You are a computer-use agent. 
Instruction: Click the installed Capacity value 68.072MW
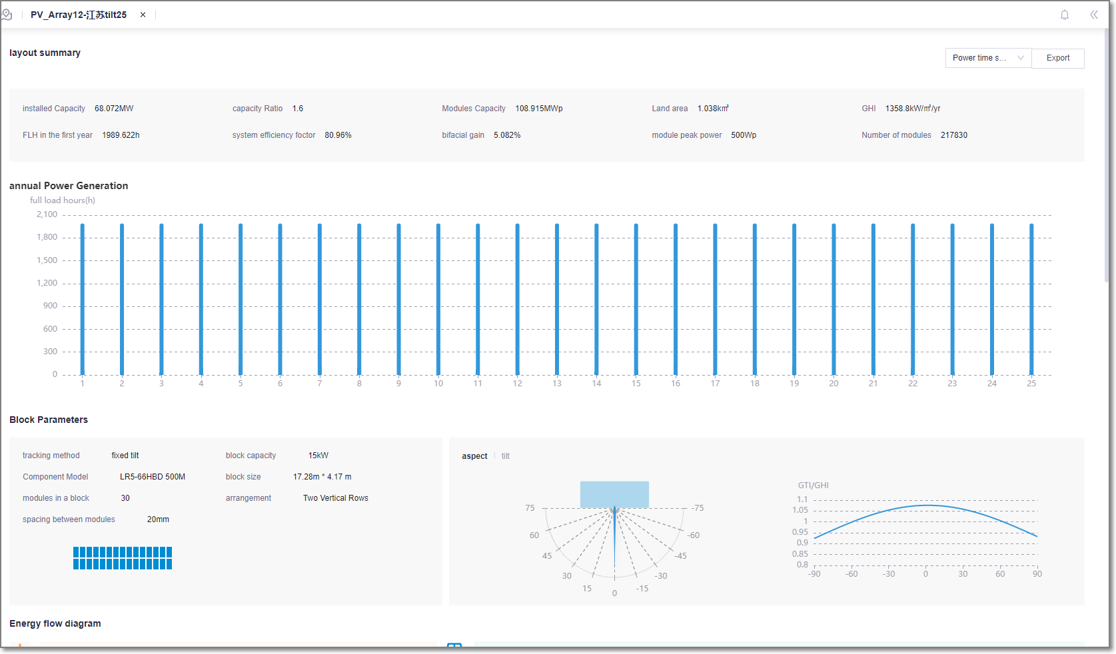tap(114, 109)
